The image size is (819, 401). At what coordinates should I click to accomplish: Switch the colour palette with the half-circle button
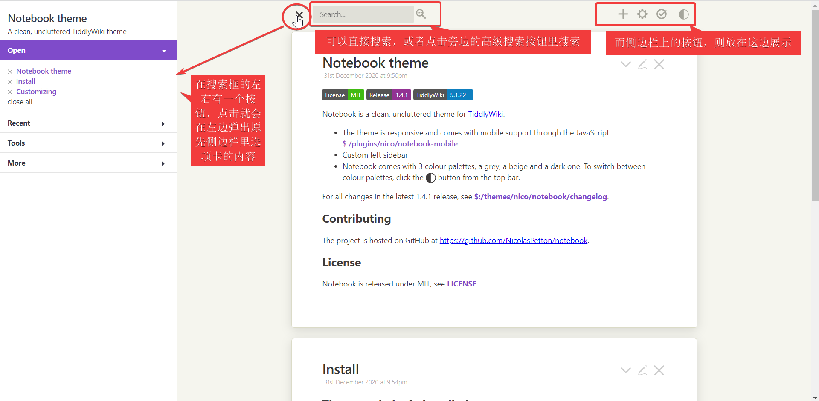(683, 14)
